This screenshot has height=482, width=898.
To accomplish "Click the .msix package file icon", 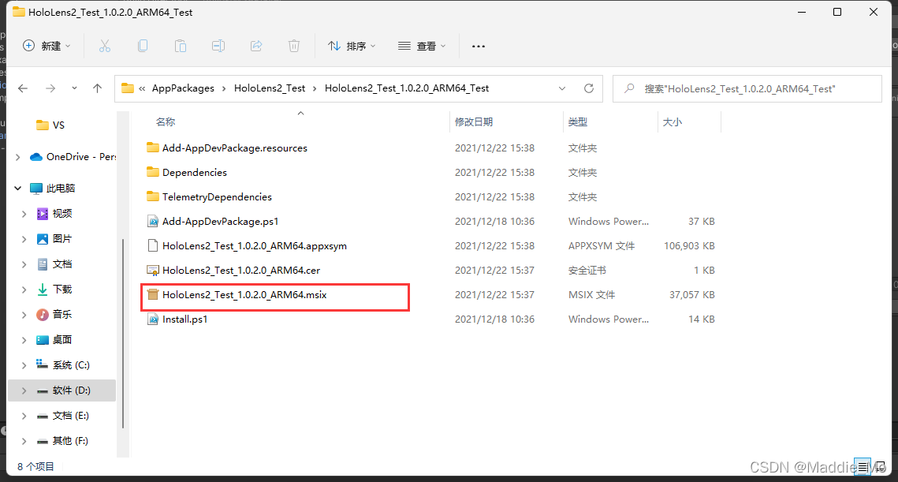I will pos(152,294).
